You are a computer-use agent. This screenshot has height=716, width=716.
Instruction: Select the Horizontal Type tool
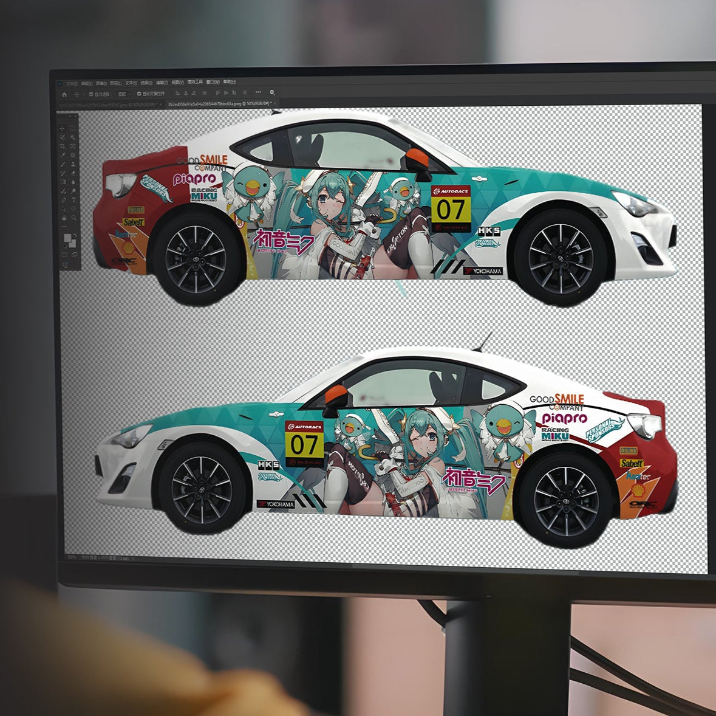(x=73, y=199)
